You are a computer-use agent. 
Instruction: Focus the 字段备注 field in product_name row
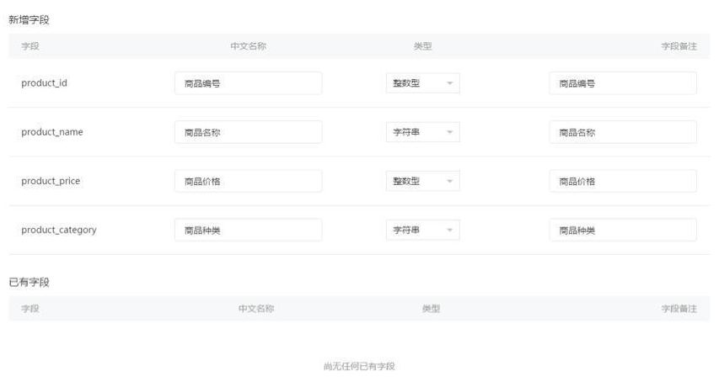pyautogui.click(x=622, y=132)
